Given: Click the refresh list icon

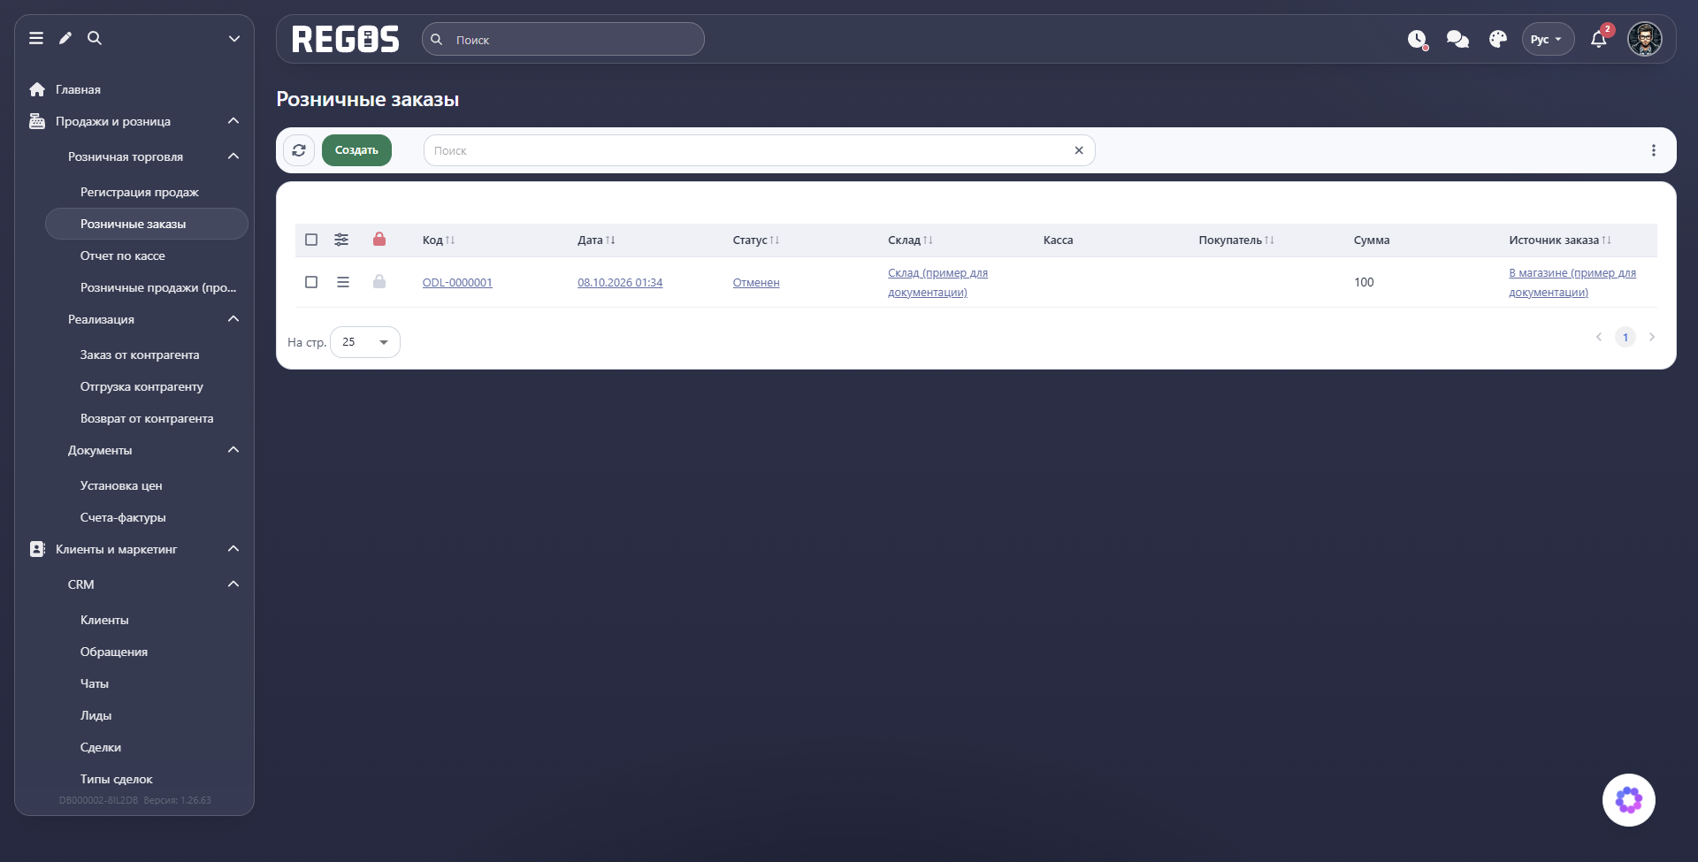Looking at the screenshot, I should click(299, 150).
